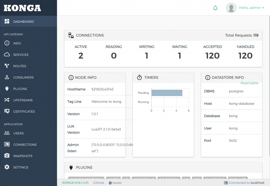Click the Connections cast icon in sidebar
Screen dimensions: 270x186
coord(7,144)
